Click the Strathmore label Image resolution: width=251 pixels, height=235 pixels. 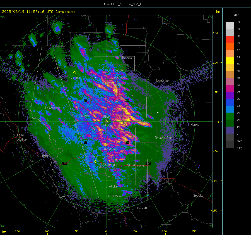136,165
